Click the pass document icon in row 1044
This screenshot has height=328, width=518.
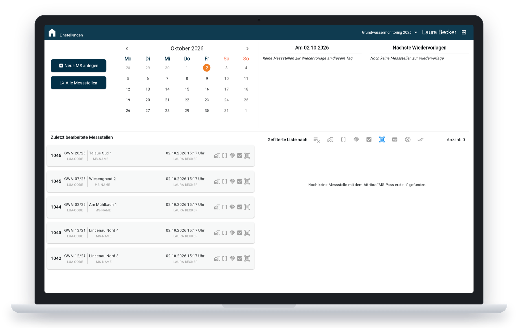pyautogui.click(x=247, y=207)
